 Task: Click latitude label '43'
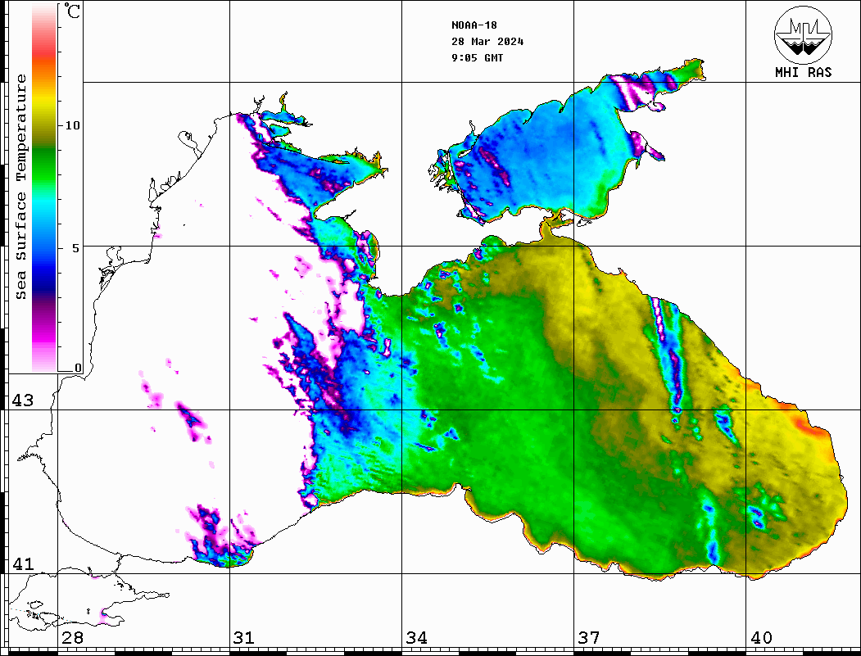pos(23,400)
